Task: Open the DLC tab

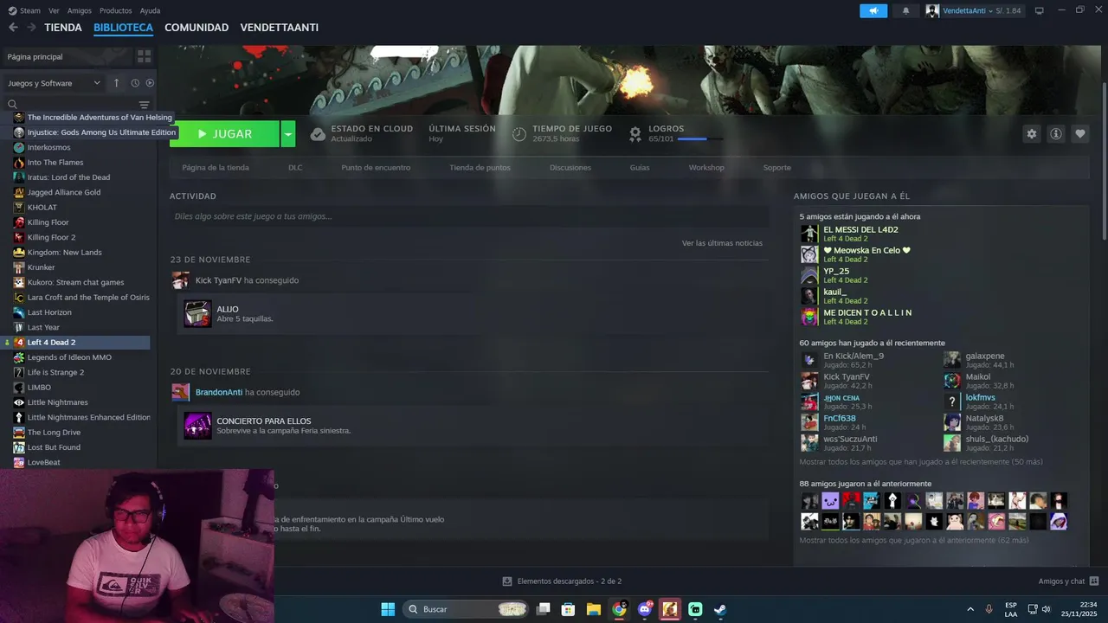Action: pyautogui.click(x=295, y=168)
